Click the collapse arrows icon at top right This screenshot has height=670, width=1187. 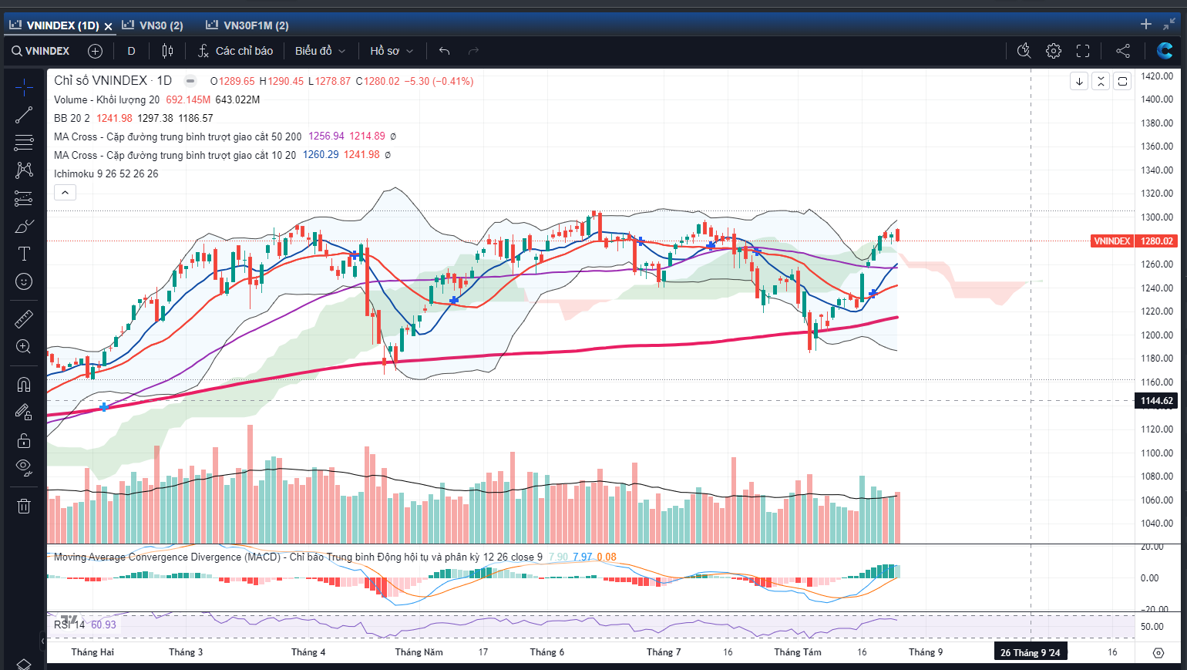coord(1169,25)
